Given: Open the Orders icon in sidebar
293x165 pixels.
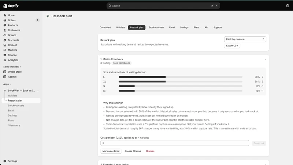Looking at the screenshot, I should [x=5, y=20].
